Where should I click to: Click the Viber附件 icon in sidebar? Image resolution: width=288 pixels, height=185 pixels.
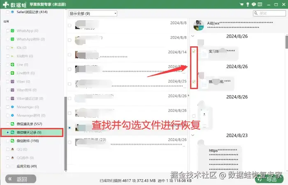pos(12,90)
